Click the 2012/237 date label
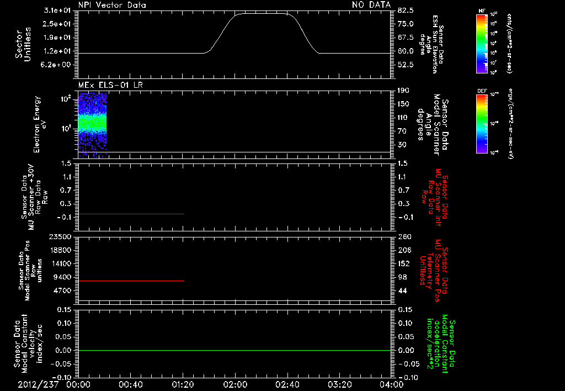This screenshot has height=391, width=565. coord(38,384)
